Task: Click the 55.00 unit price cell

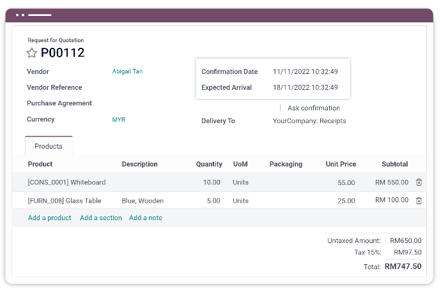Action: point(346,182)
